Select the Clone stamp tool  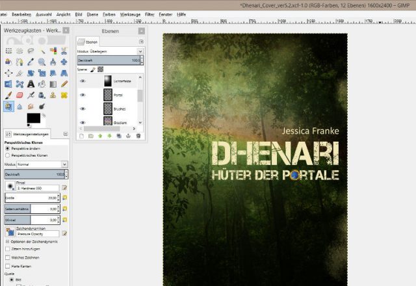point(53,96)
